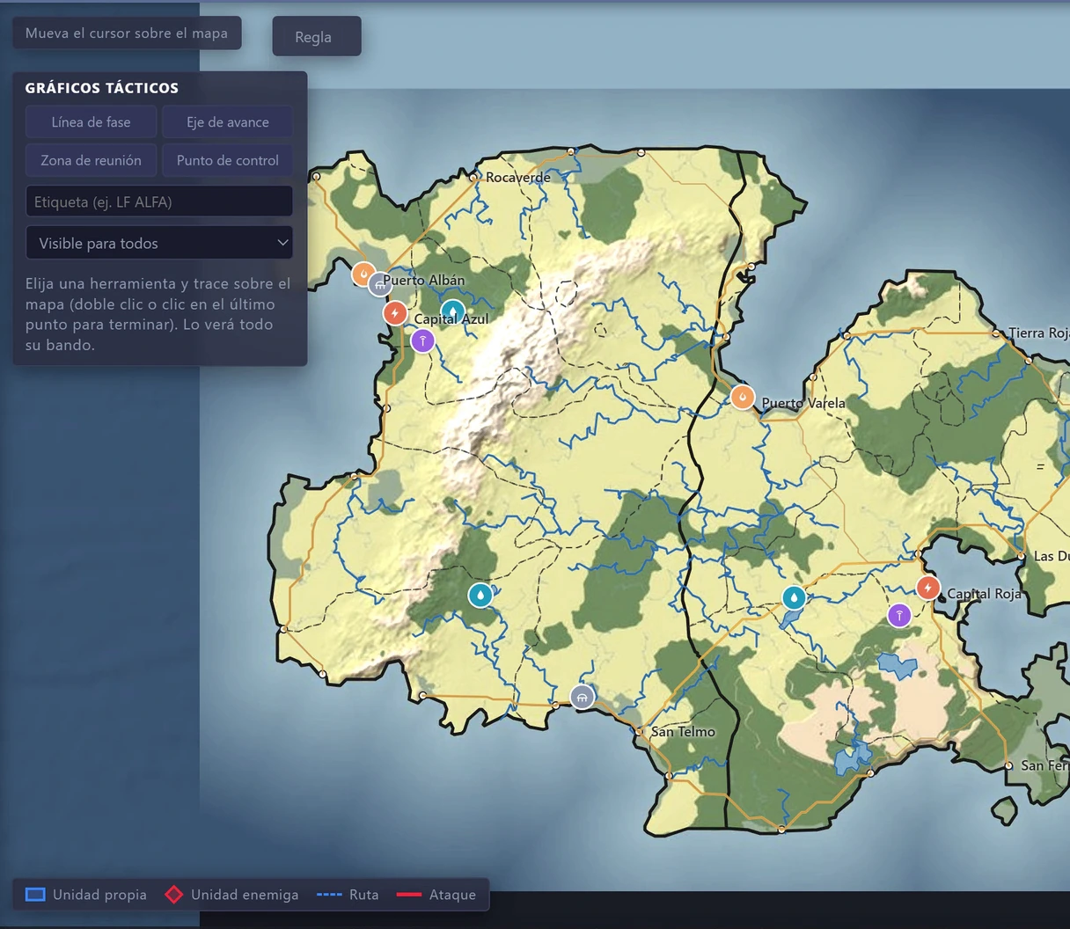The width and height of the screenshot is (1070, 929).
Task: Click the Rocaverde city label
Action: click(518, 178)
